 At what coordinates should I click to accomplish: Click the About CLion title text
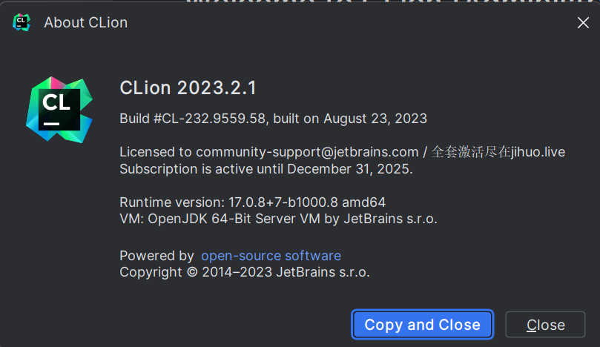pos(86,22)
